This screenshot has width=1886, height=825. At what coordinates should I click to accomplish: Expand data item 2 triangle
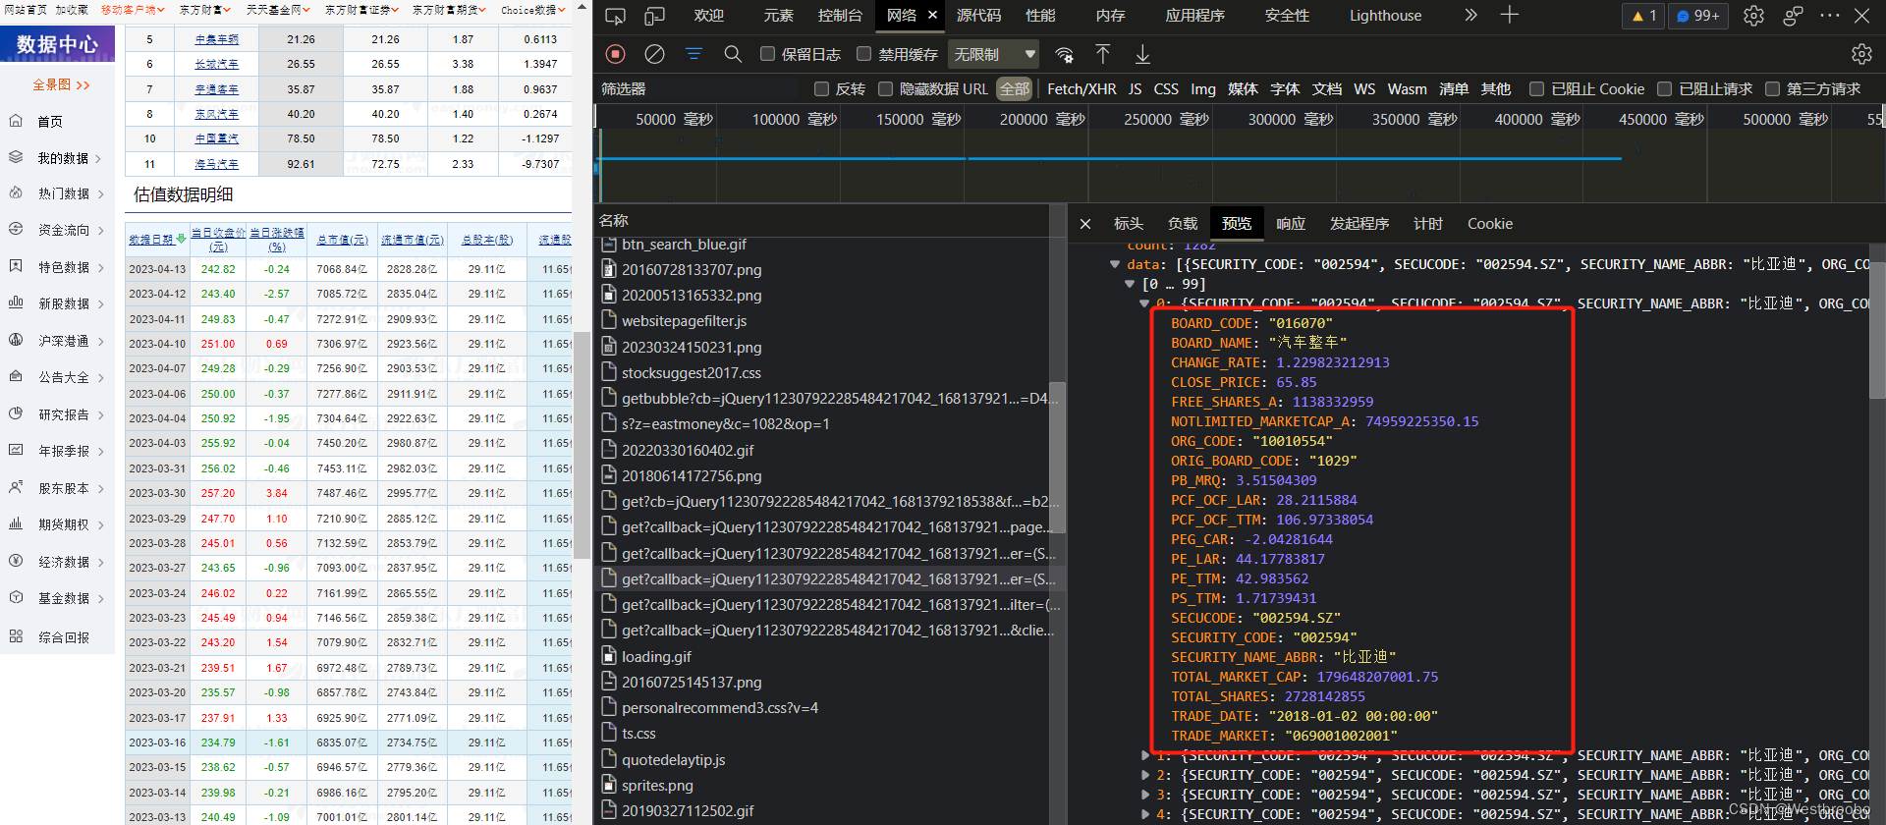1145,775
